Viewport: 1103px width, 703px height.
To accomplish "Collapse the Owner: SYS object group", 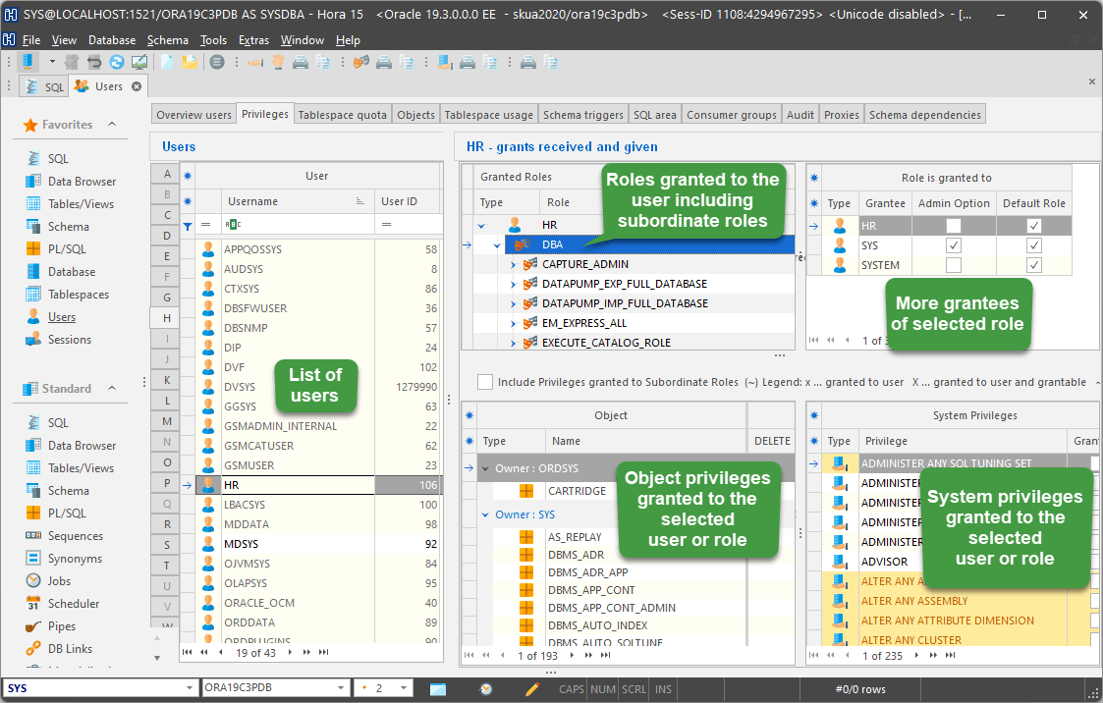I will [483, 514].
